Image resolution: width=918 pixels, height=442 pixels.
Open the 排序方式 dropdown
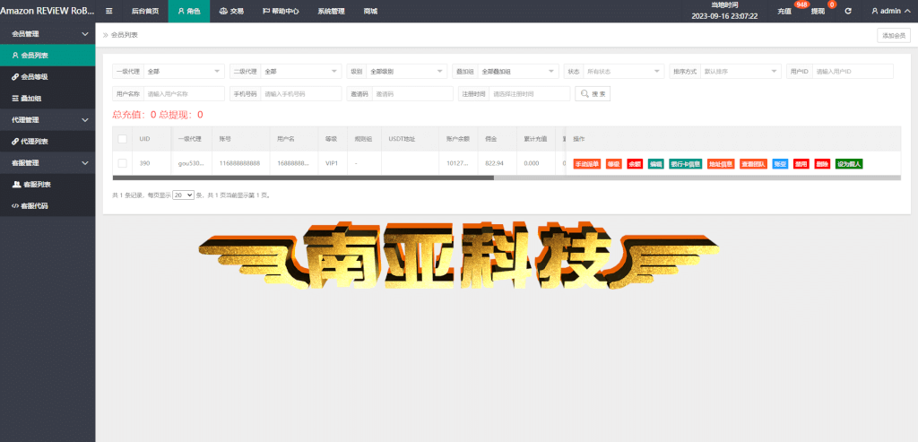point(740,72)
